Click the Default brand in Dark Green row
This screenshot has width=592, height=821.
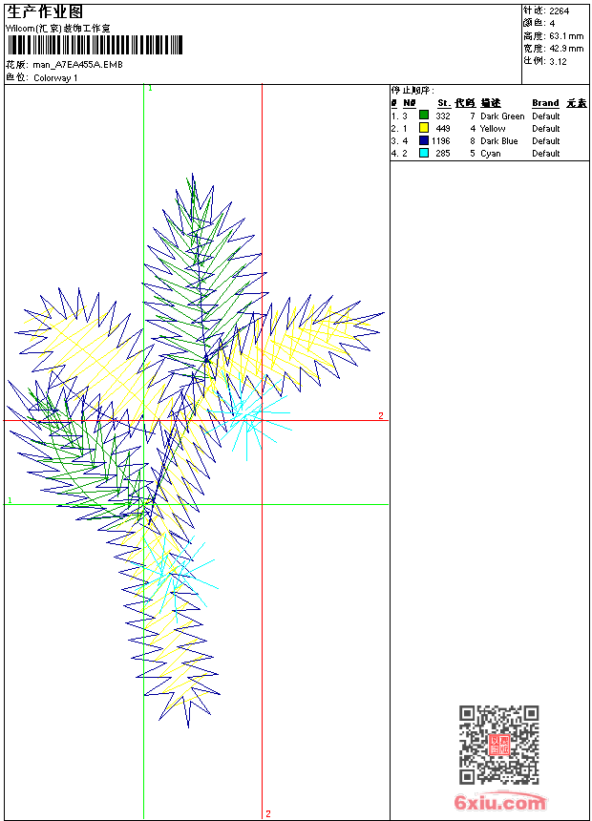(546, 116)
